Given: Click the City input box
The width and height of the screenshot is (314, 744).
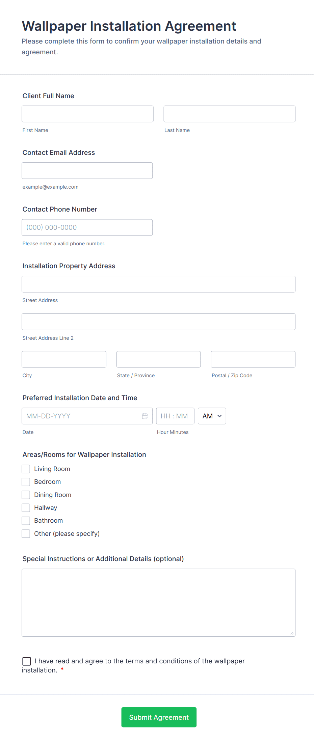Looking at the screenshot, I should tap(64, 359).
